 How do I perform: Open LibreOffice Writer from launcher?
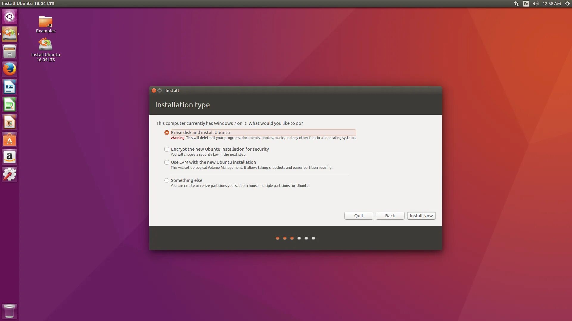point(10,87)
